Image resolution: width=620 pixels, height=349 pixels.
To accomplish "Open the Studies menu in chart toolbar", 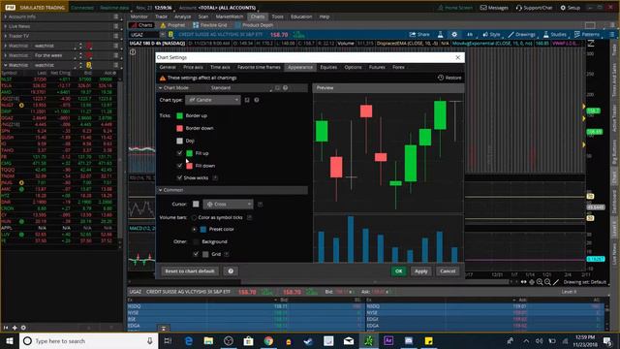I will click(555, 35).
